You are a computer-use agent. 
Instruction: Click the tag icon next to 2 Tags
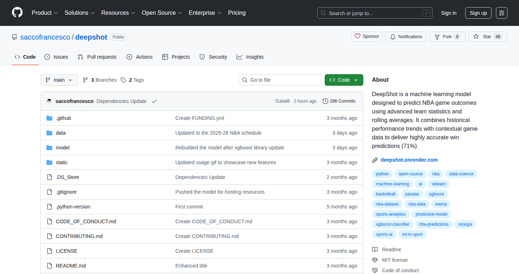click(123, 80)
